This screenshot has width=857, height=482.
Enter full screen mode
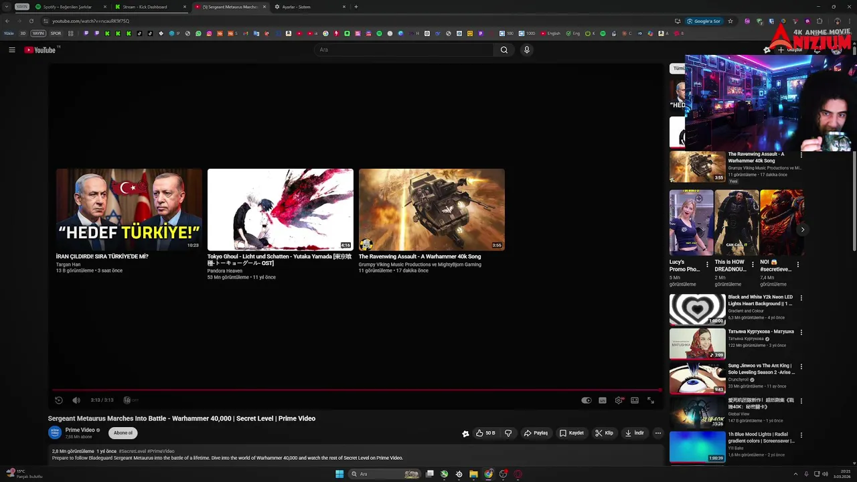[651, 400]
